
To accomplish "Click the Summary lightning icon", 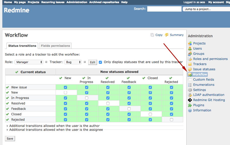I will [167, 35].
